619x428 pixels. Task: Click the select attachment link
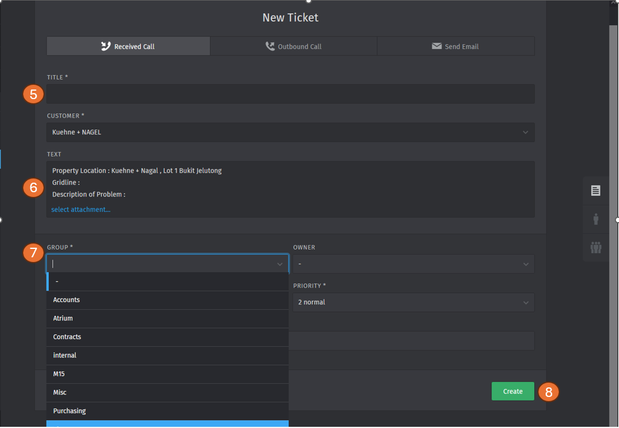(81, 210)
